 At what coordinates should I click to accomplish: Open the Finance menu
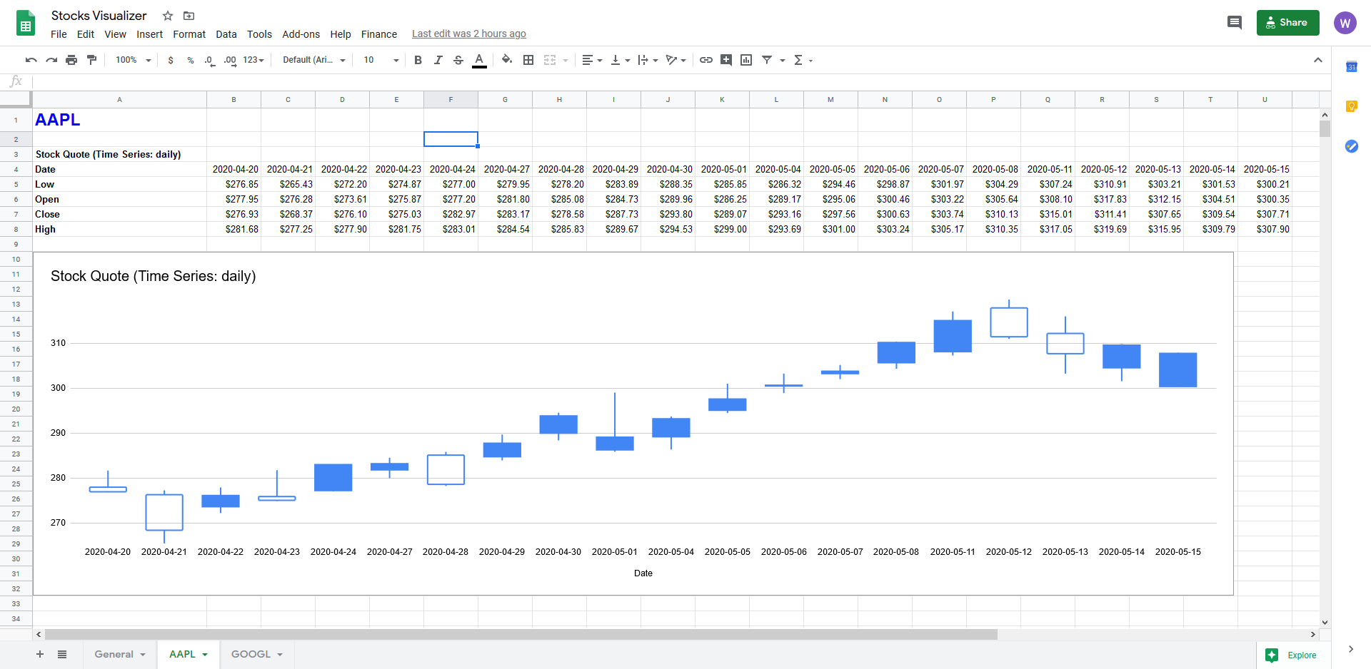click(378, 34)
